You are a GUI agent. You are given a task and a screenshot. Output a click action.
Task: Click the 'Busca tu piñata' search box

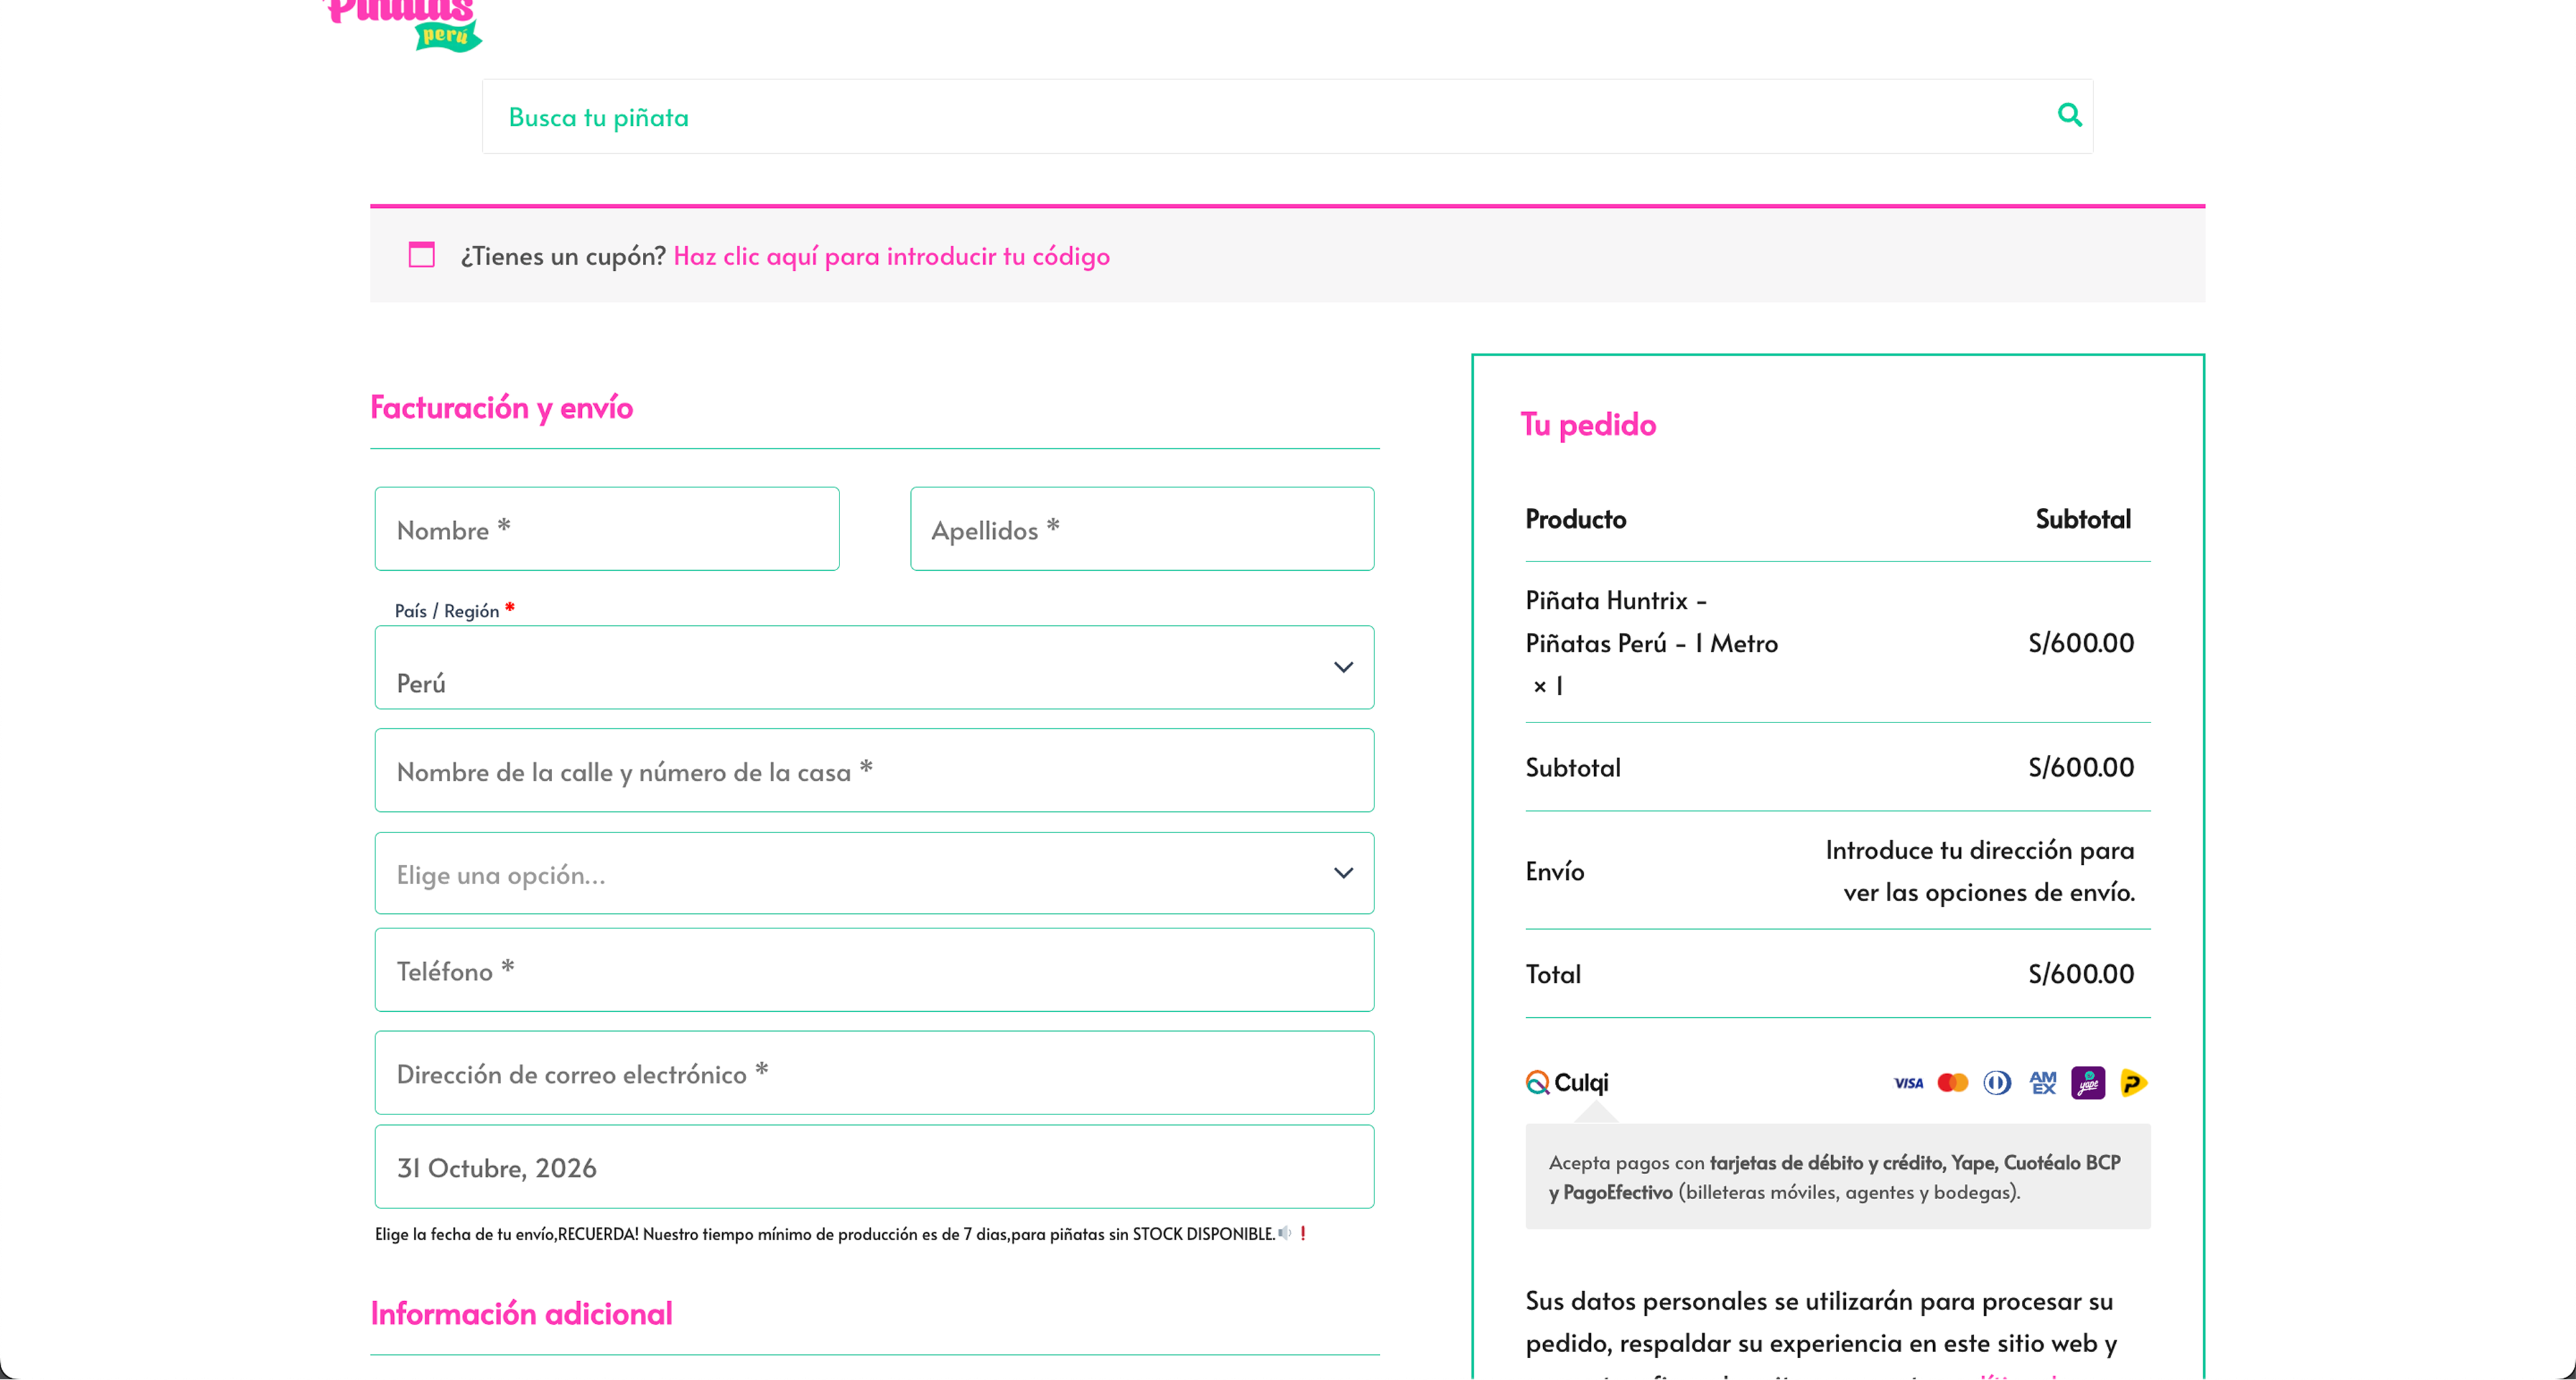tap(1287, 116)
